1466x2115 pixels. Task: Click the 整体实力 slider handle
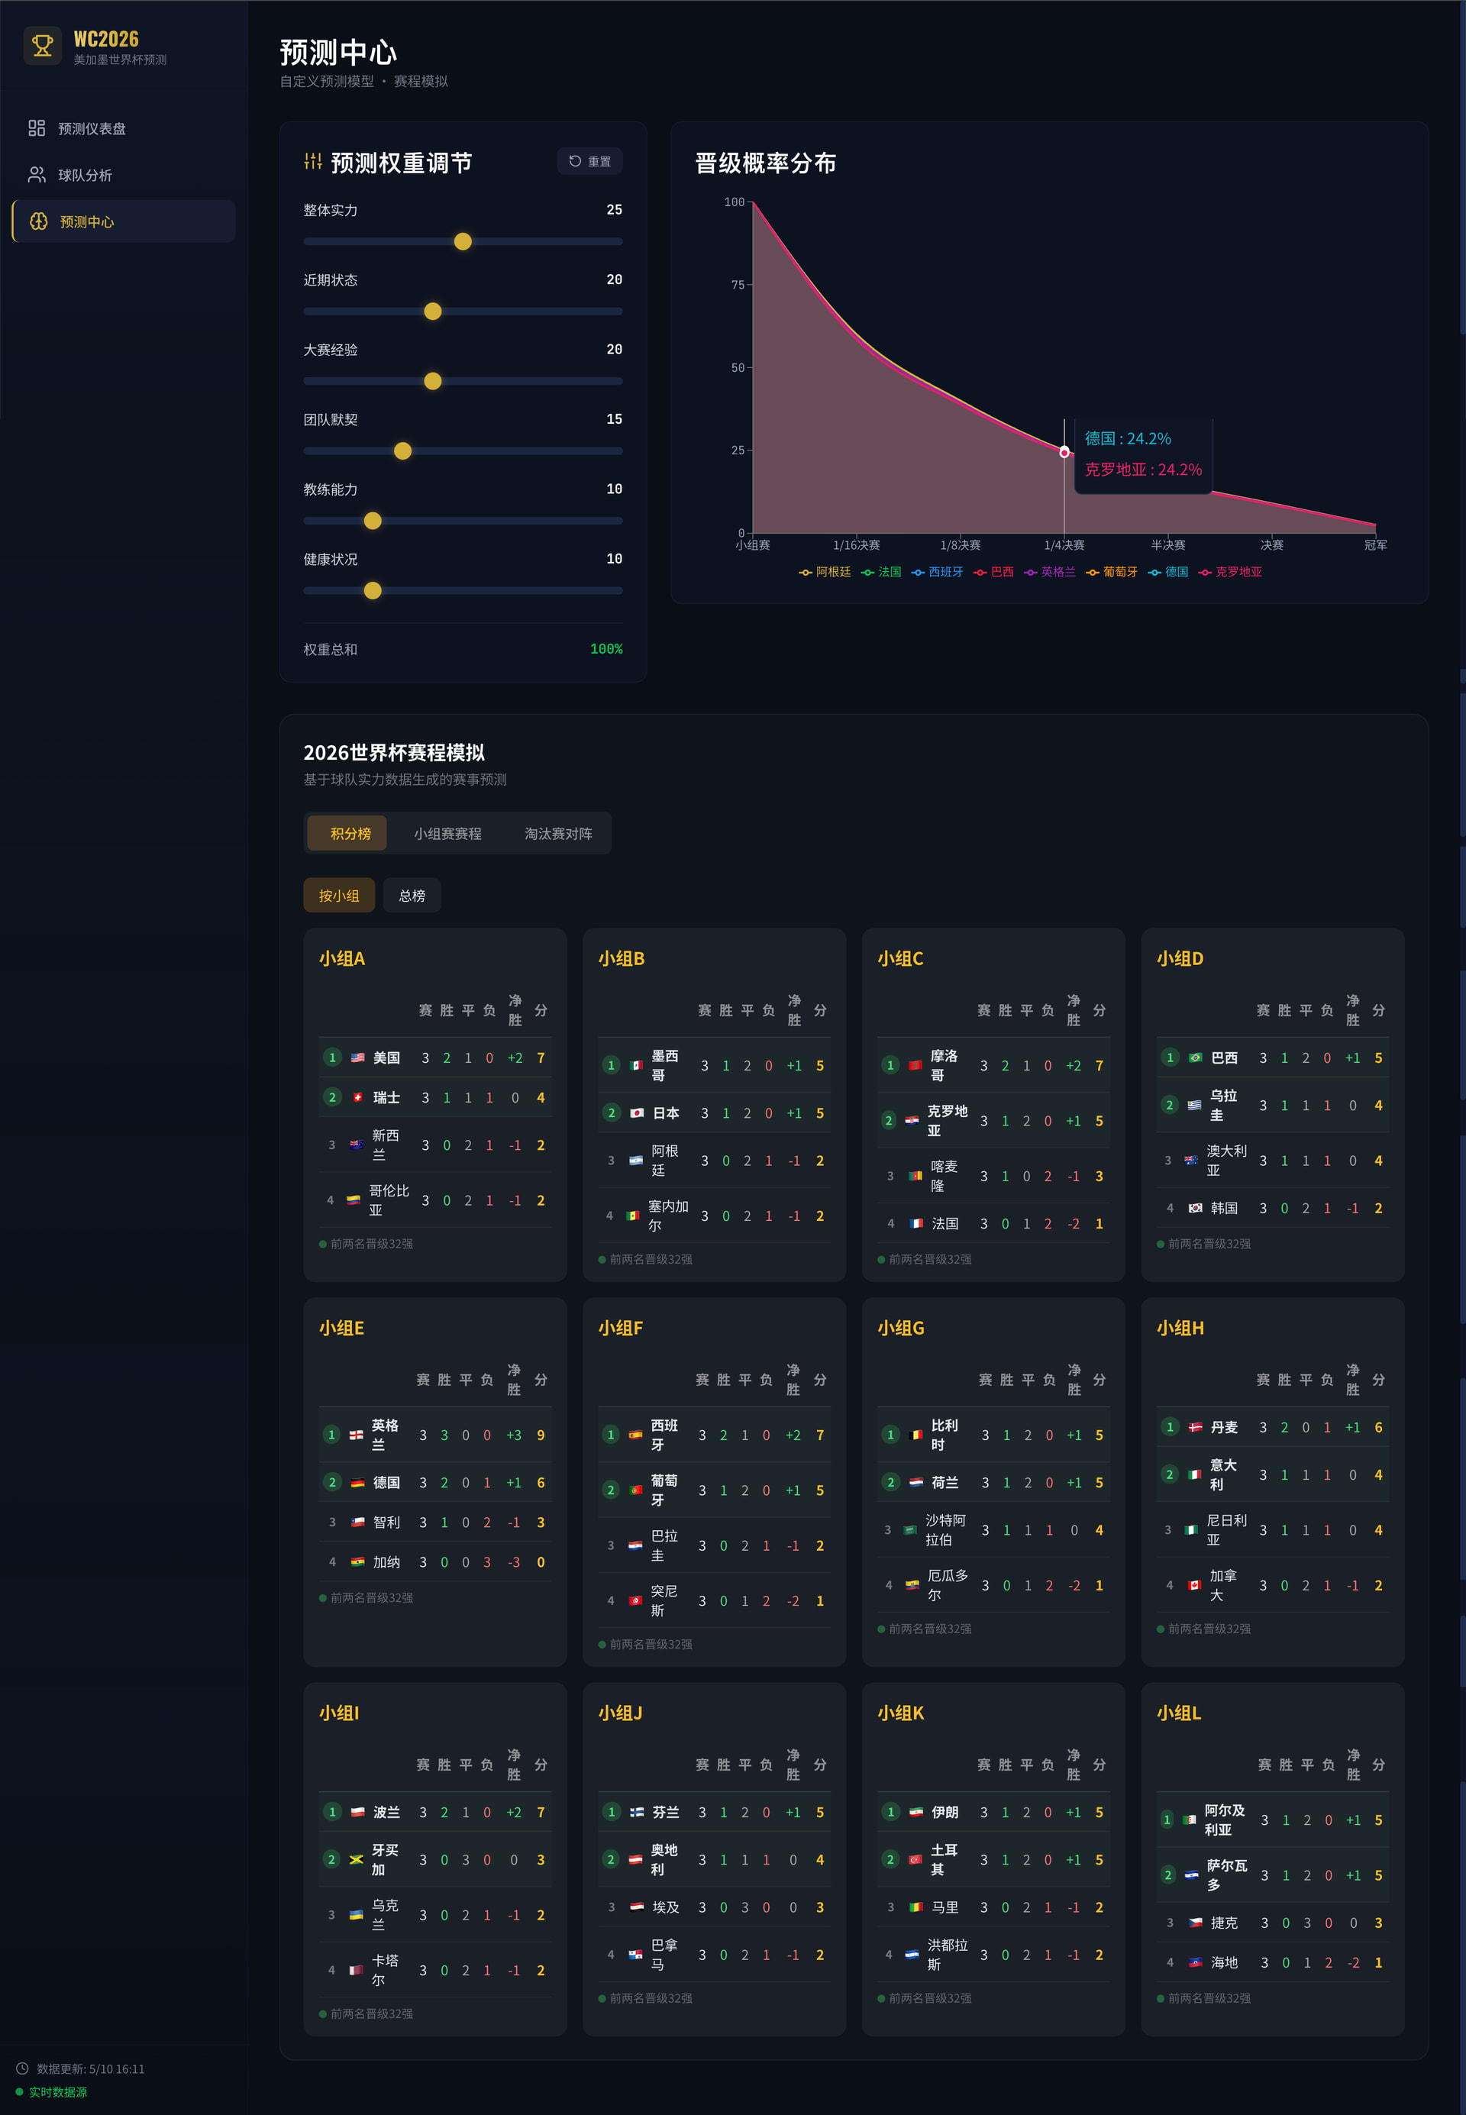point(463,241)
